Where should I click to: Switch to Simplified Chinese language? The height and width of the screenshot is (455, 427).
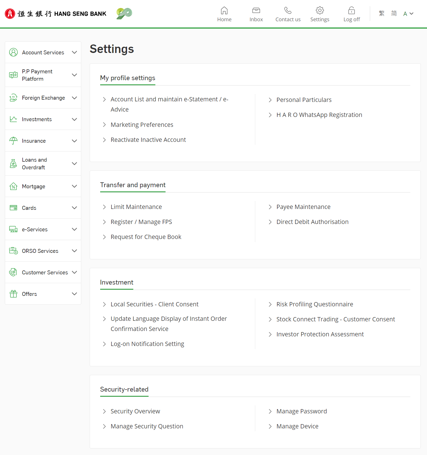[394, 13]
